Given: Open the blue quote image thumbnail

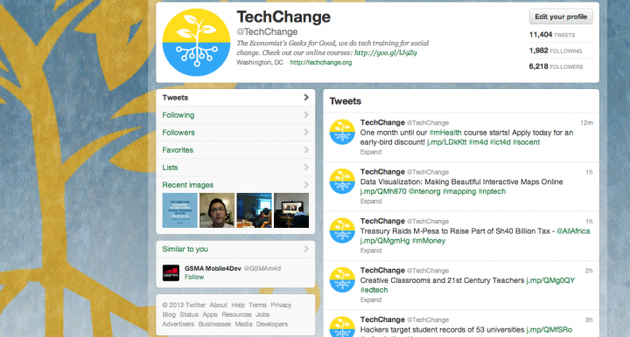Looking at the screenshot, I should [179, 210].
